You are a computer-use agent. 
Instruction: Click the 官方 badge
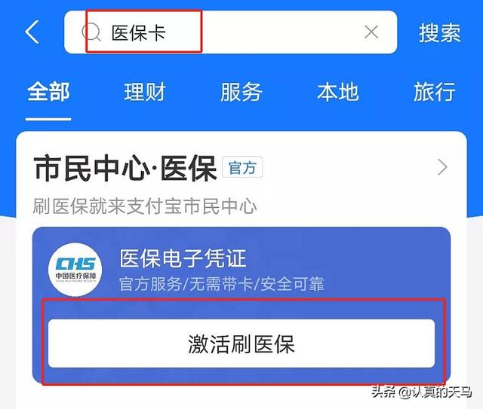(x=242, y=168)
